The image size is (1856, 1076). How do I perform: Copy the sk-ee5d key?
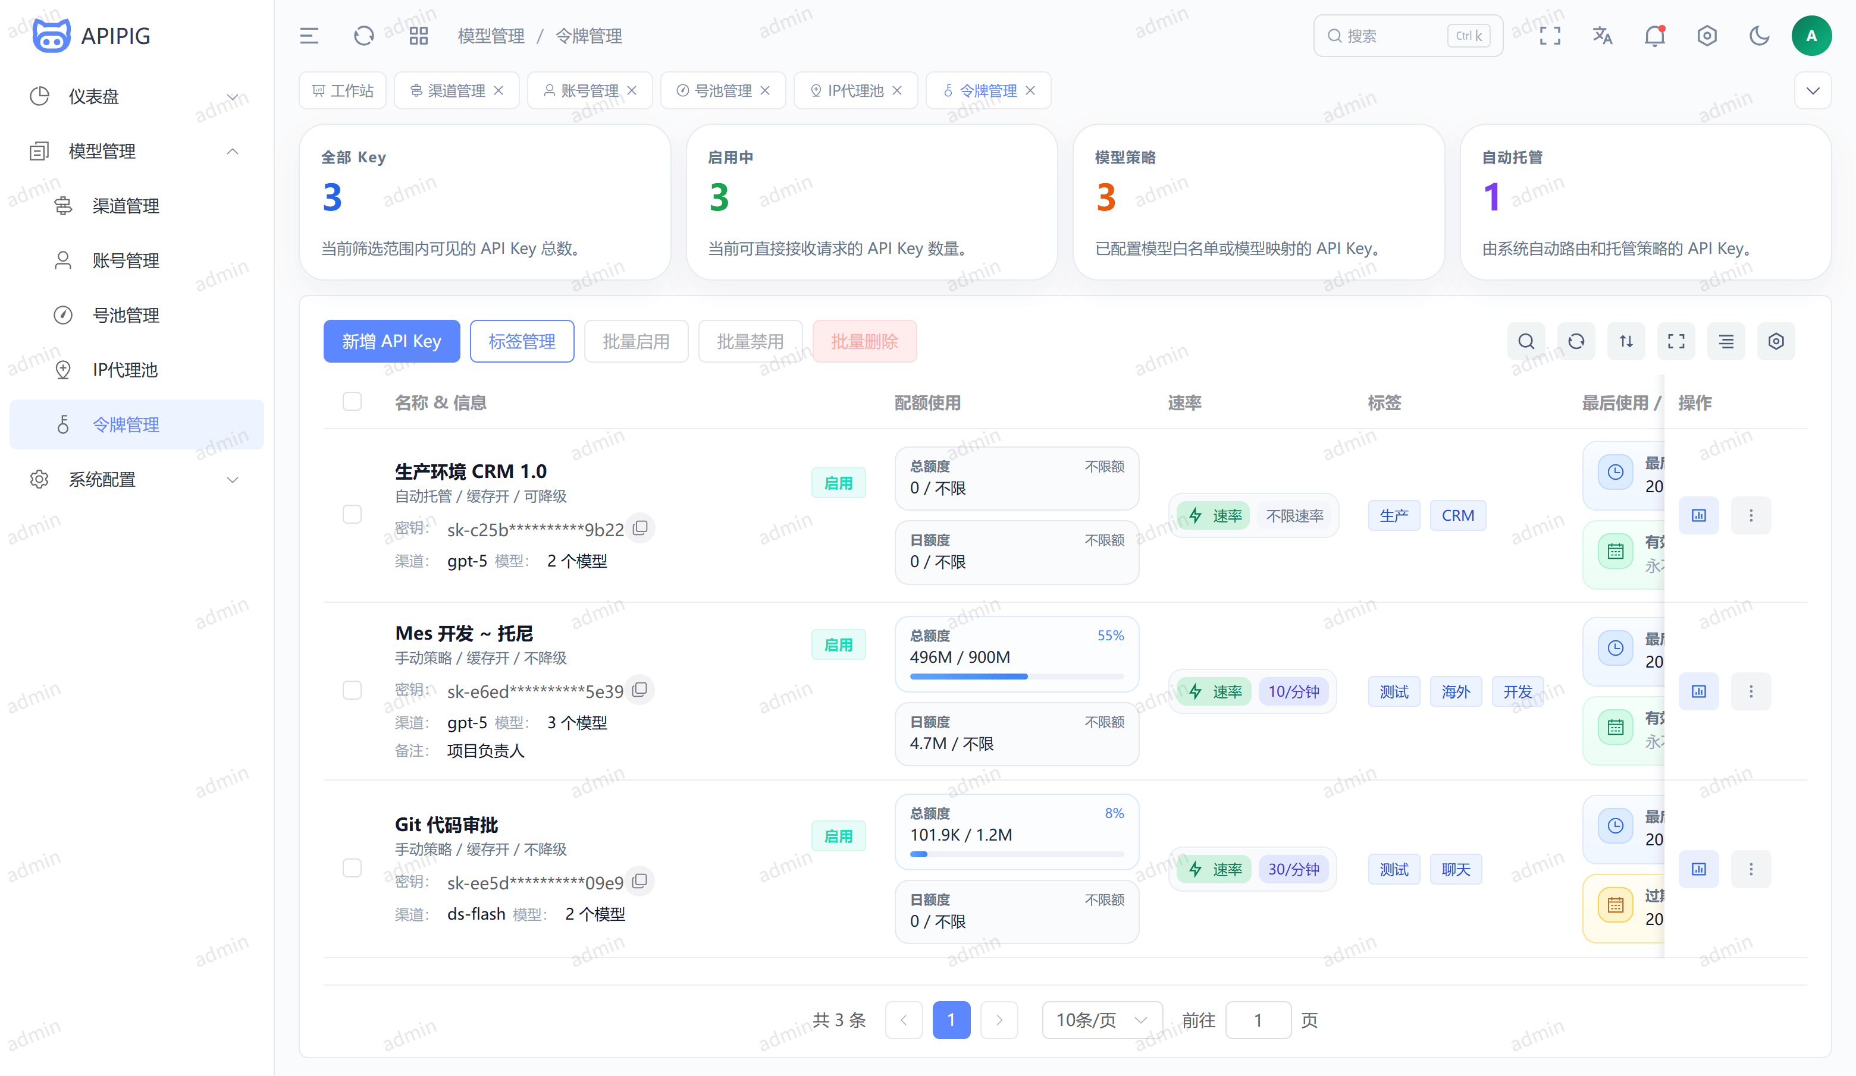click(x=641, y=881)
